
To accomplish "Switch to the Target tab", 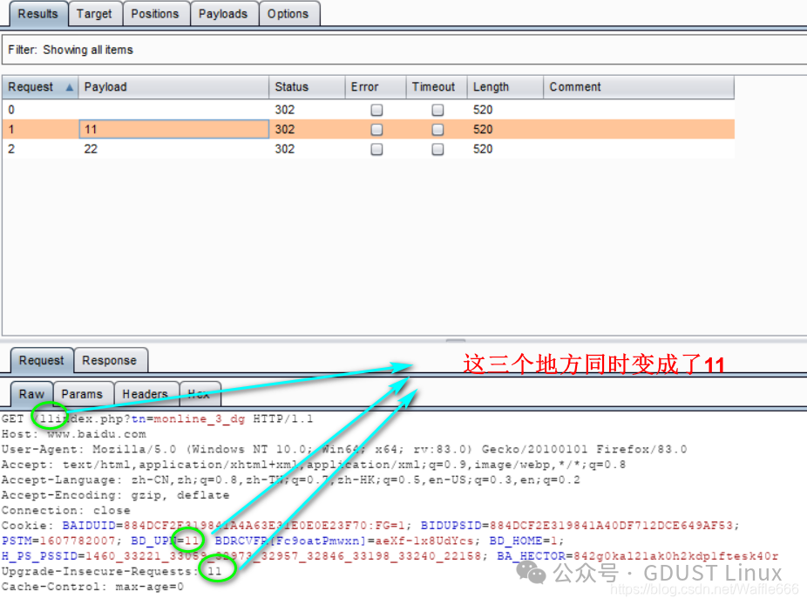I will coord(95,13).
